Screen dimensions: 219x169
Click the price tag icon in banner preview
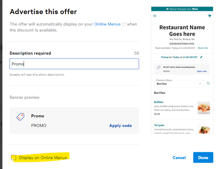coord(20,117)
